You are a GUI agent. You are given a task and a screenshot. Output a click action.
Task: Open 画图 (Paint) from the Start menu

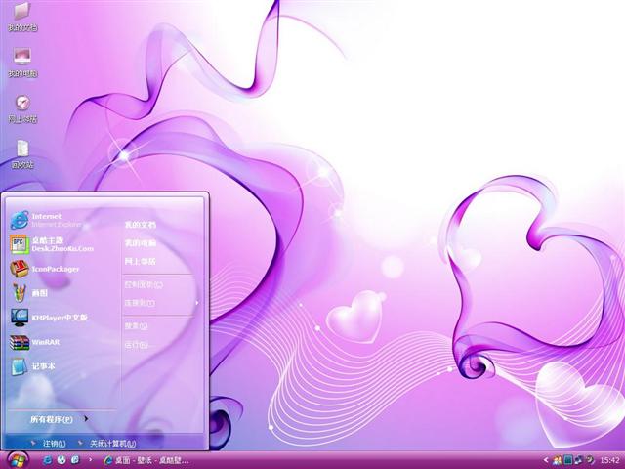coord(39,292)
